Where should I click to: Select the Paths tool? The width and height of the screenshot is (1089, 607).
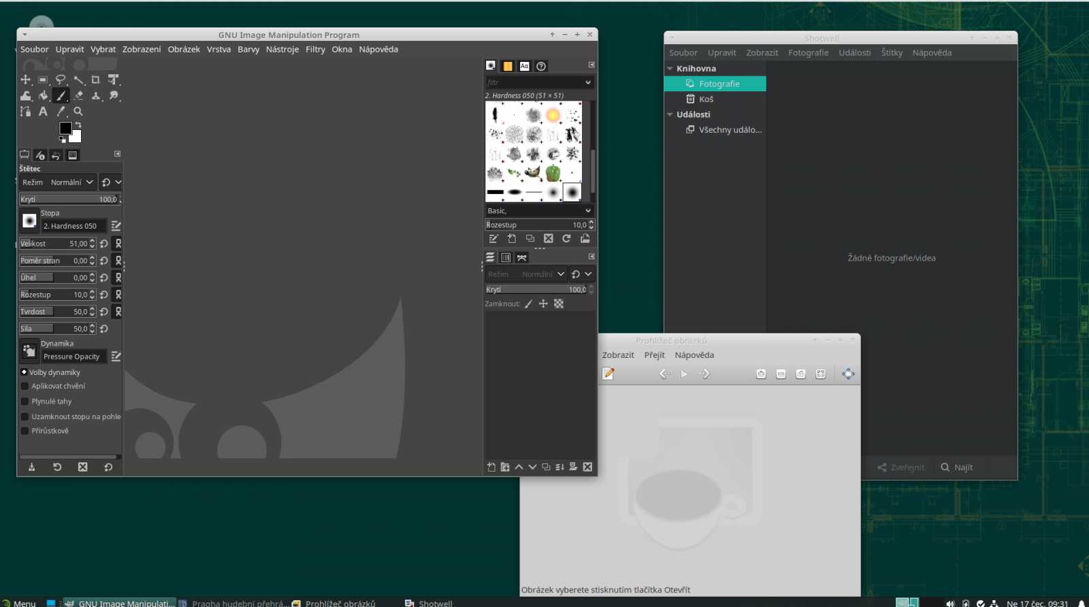(25, 112)
